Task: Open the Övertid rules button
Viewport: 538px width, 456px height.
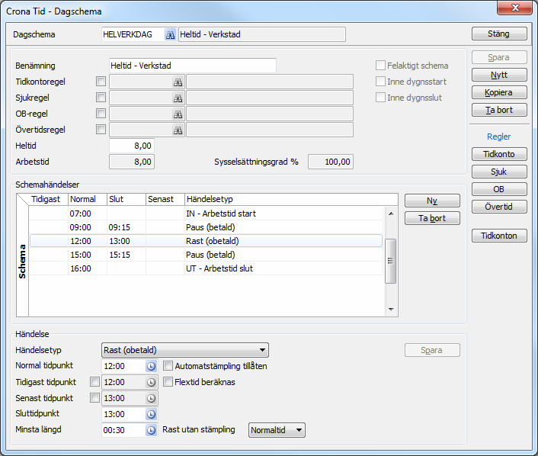Action: click(499, 207)
